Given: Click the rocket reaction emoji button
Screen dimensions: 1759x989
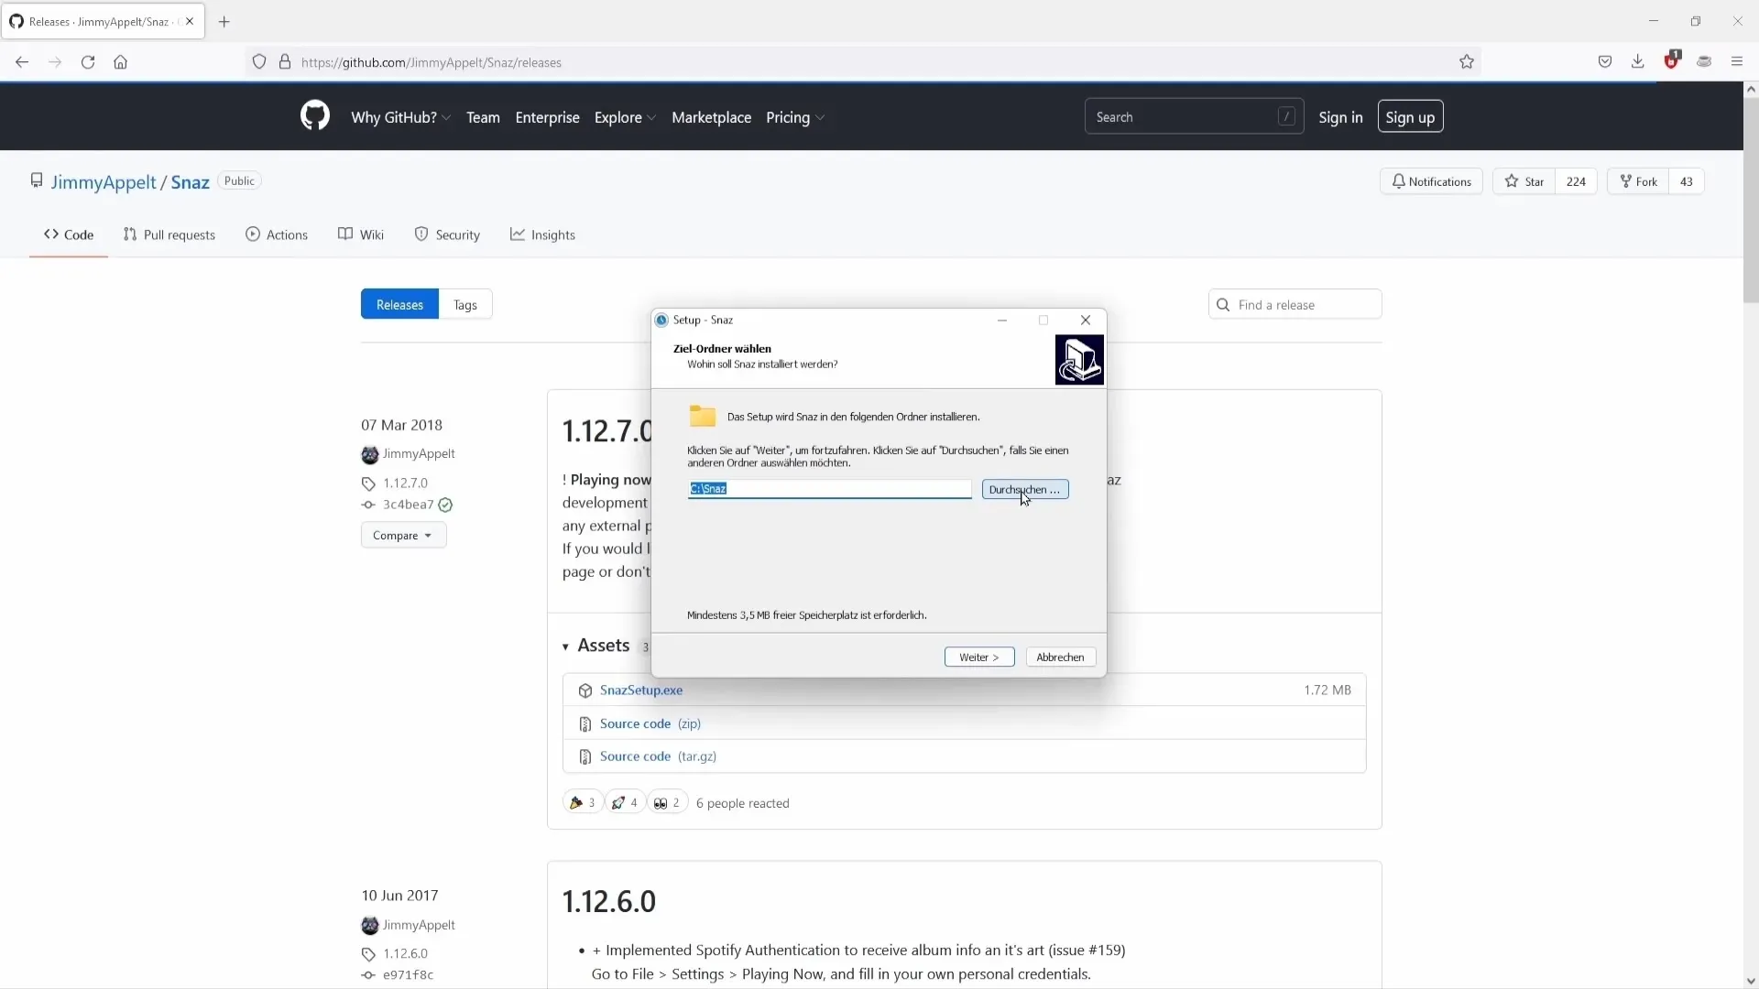Looking at the screenshot, I should tap(625, 802).
